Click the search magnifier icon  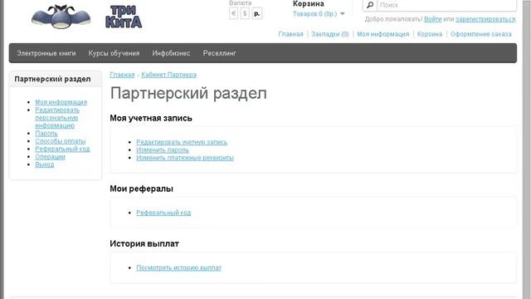click(370, 5)
